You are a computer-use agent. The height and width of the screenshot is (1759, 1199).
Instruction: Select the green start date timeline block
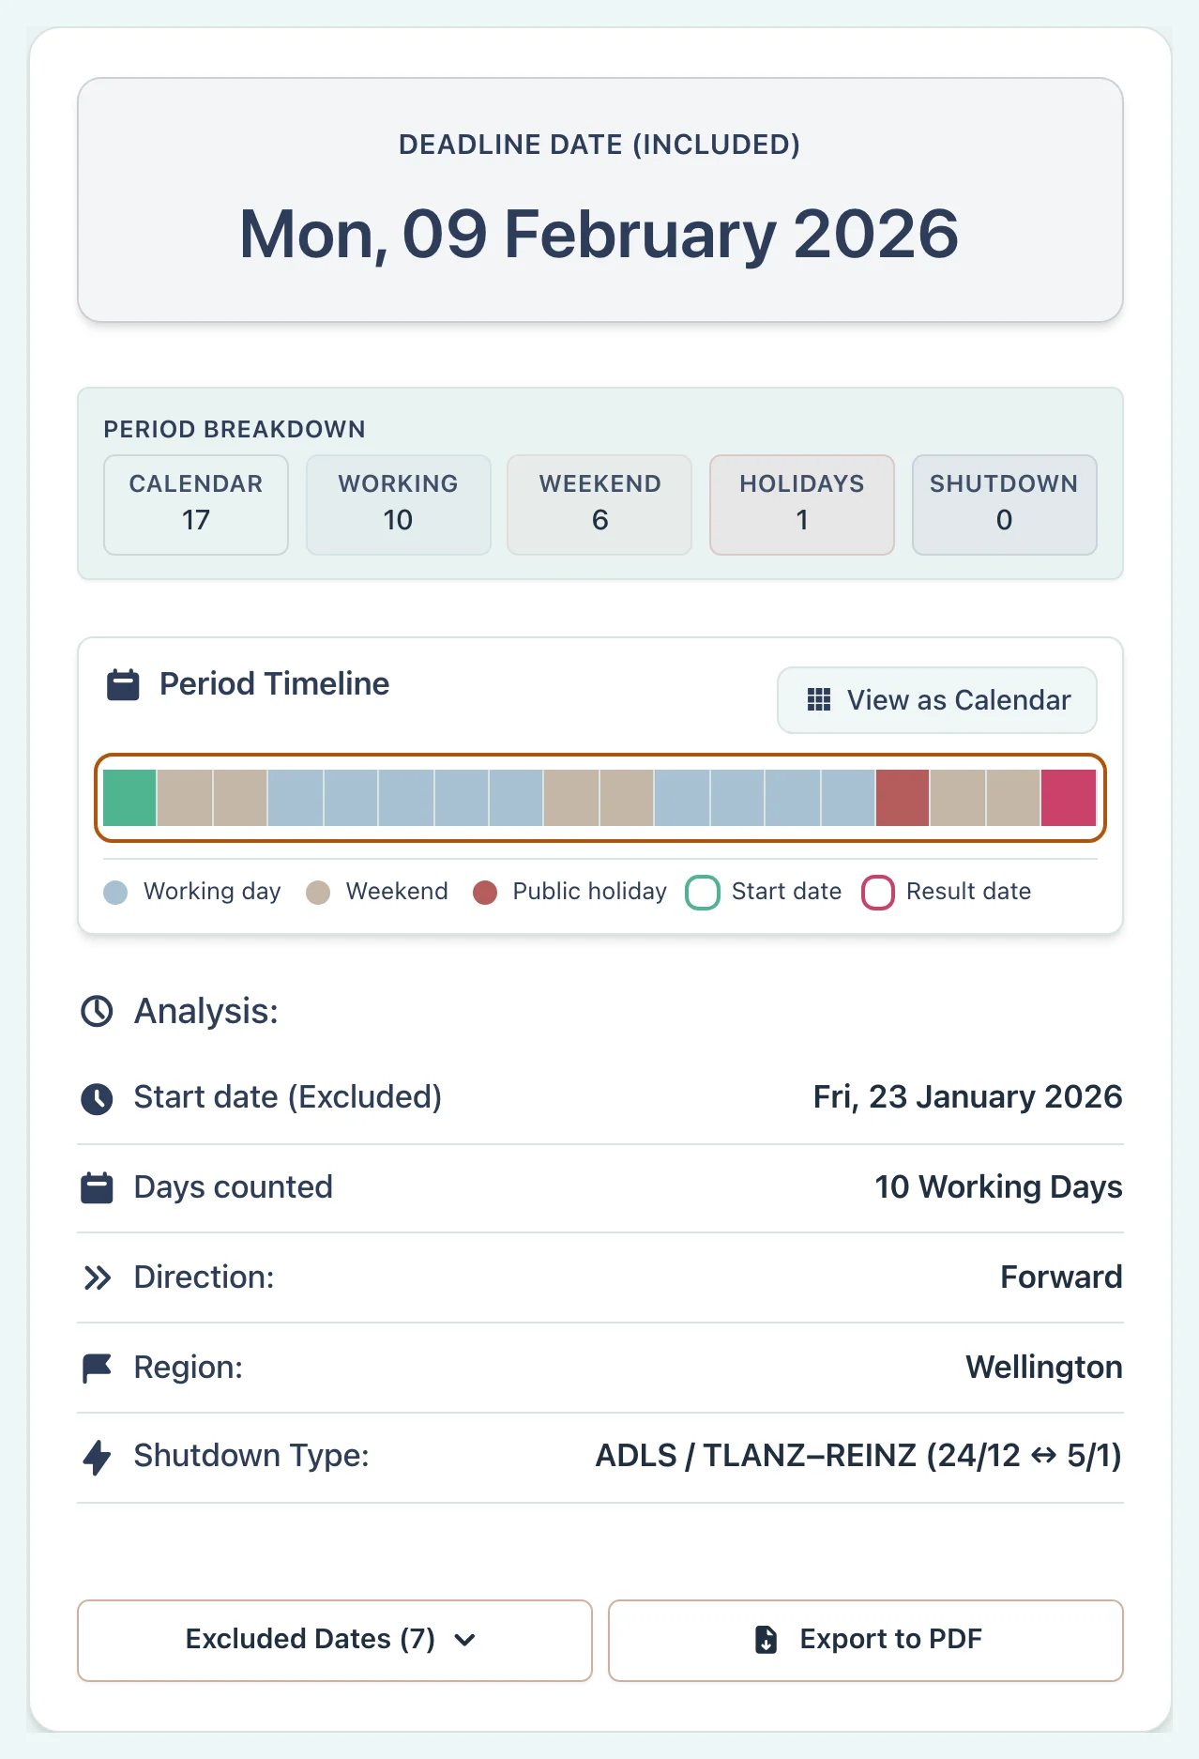point(129,798)
